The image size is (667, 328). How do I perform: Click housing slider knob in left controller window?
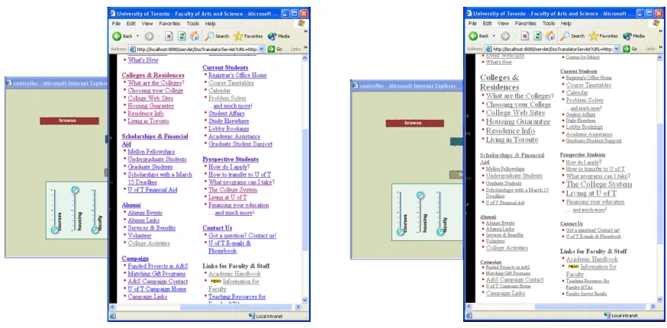[75, 190]
